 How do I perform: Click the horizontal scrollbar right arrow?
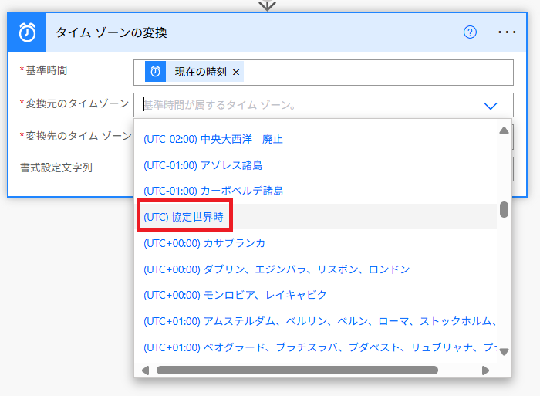coord(485,371)
